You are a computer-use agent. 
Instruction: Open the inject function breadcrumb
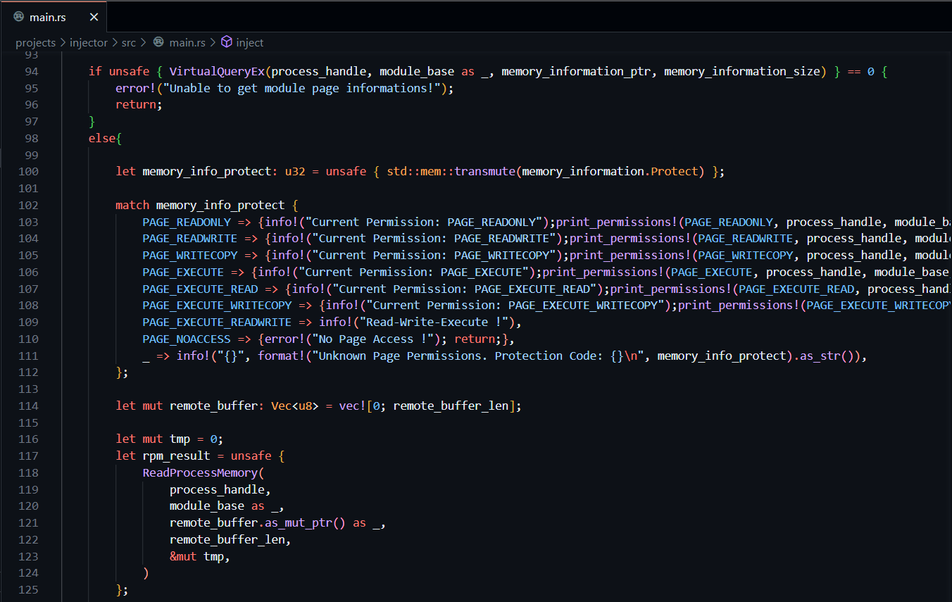click(x=250, y=42)
